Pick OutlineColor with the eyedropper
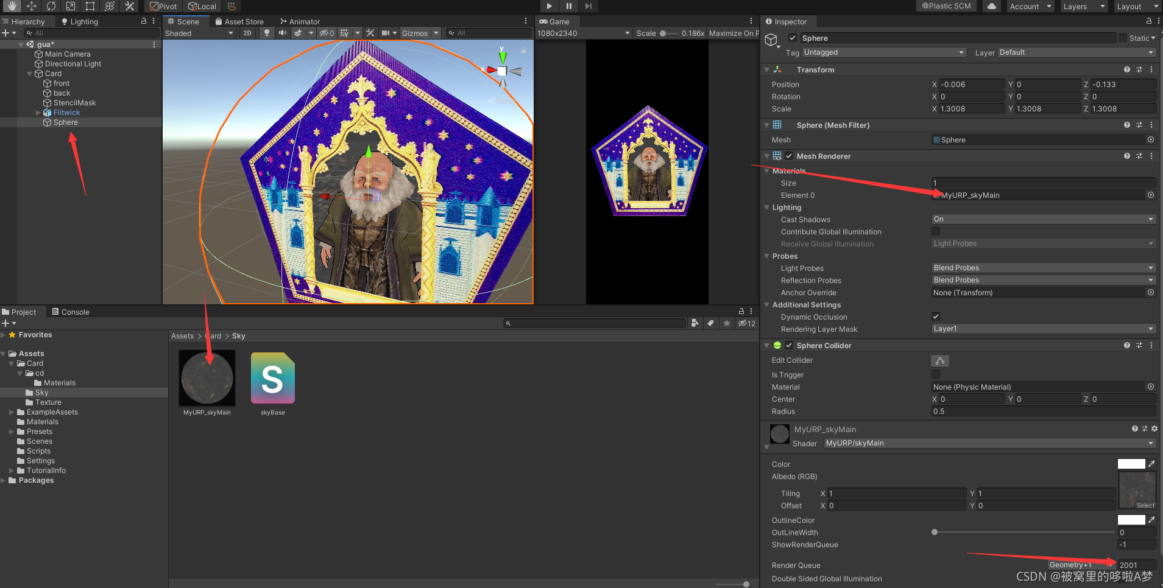 point(1151,520)
